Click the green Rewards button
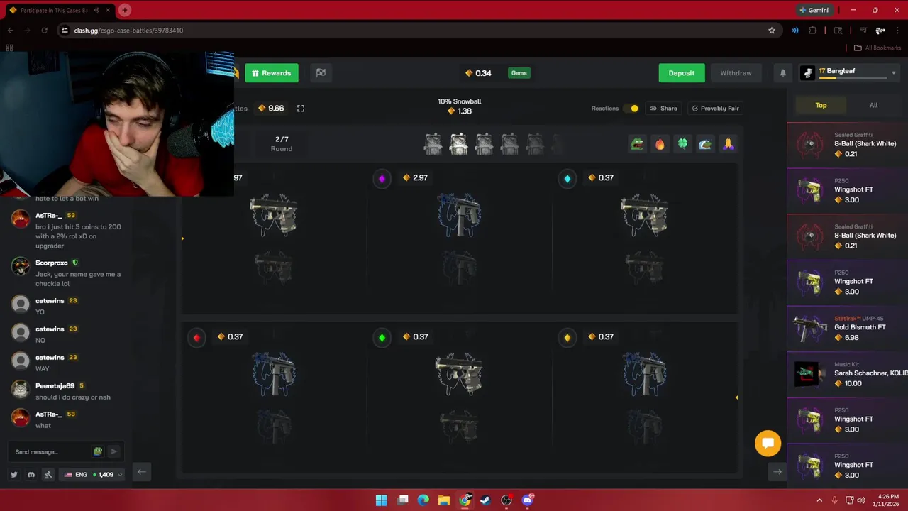Viewport: 908px width, 511px height. click(272, 73)
